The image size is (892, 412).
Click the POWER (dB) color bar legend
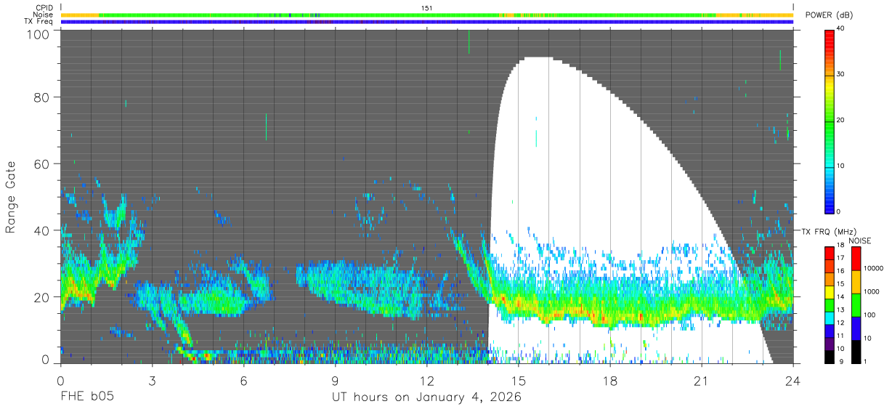(x=830, y=121)
